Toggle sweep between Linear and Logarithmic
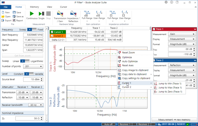Screen dimensions: 198x126 click(24, 61)
